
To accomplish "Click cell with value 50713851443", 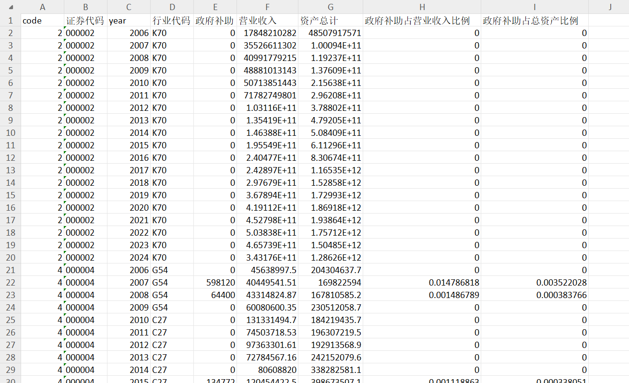I will tap(268, 83).
